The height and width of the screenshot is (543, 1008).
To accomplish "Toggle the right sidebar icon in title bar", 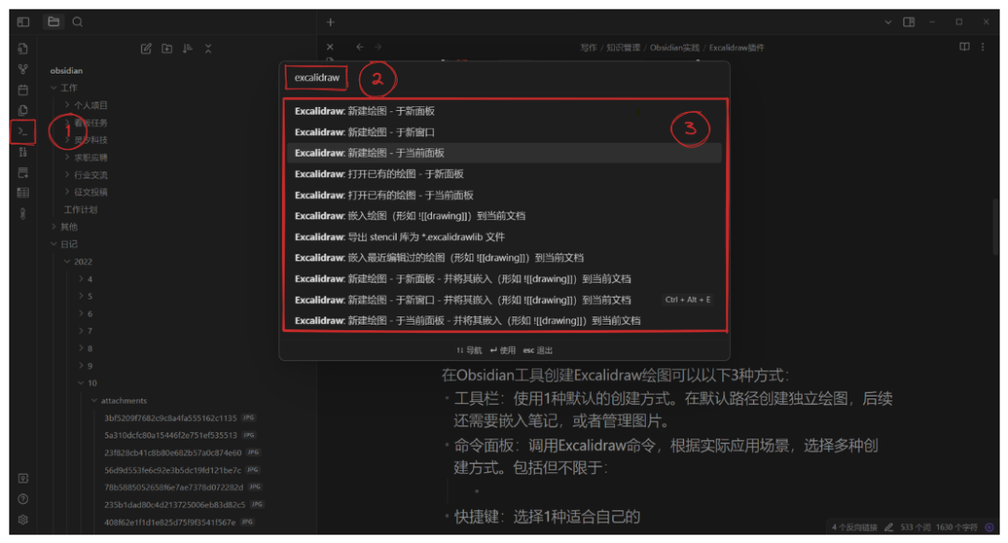I will tap(909, 21).
